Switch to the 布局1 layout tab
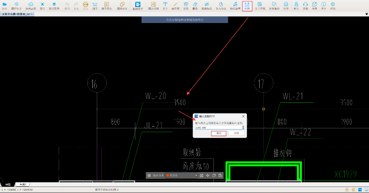Image resolution: width=369 pixels, height=193 pixels. pyautogui.click(x=23, y=185)
